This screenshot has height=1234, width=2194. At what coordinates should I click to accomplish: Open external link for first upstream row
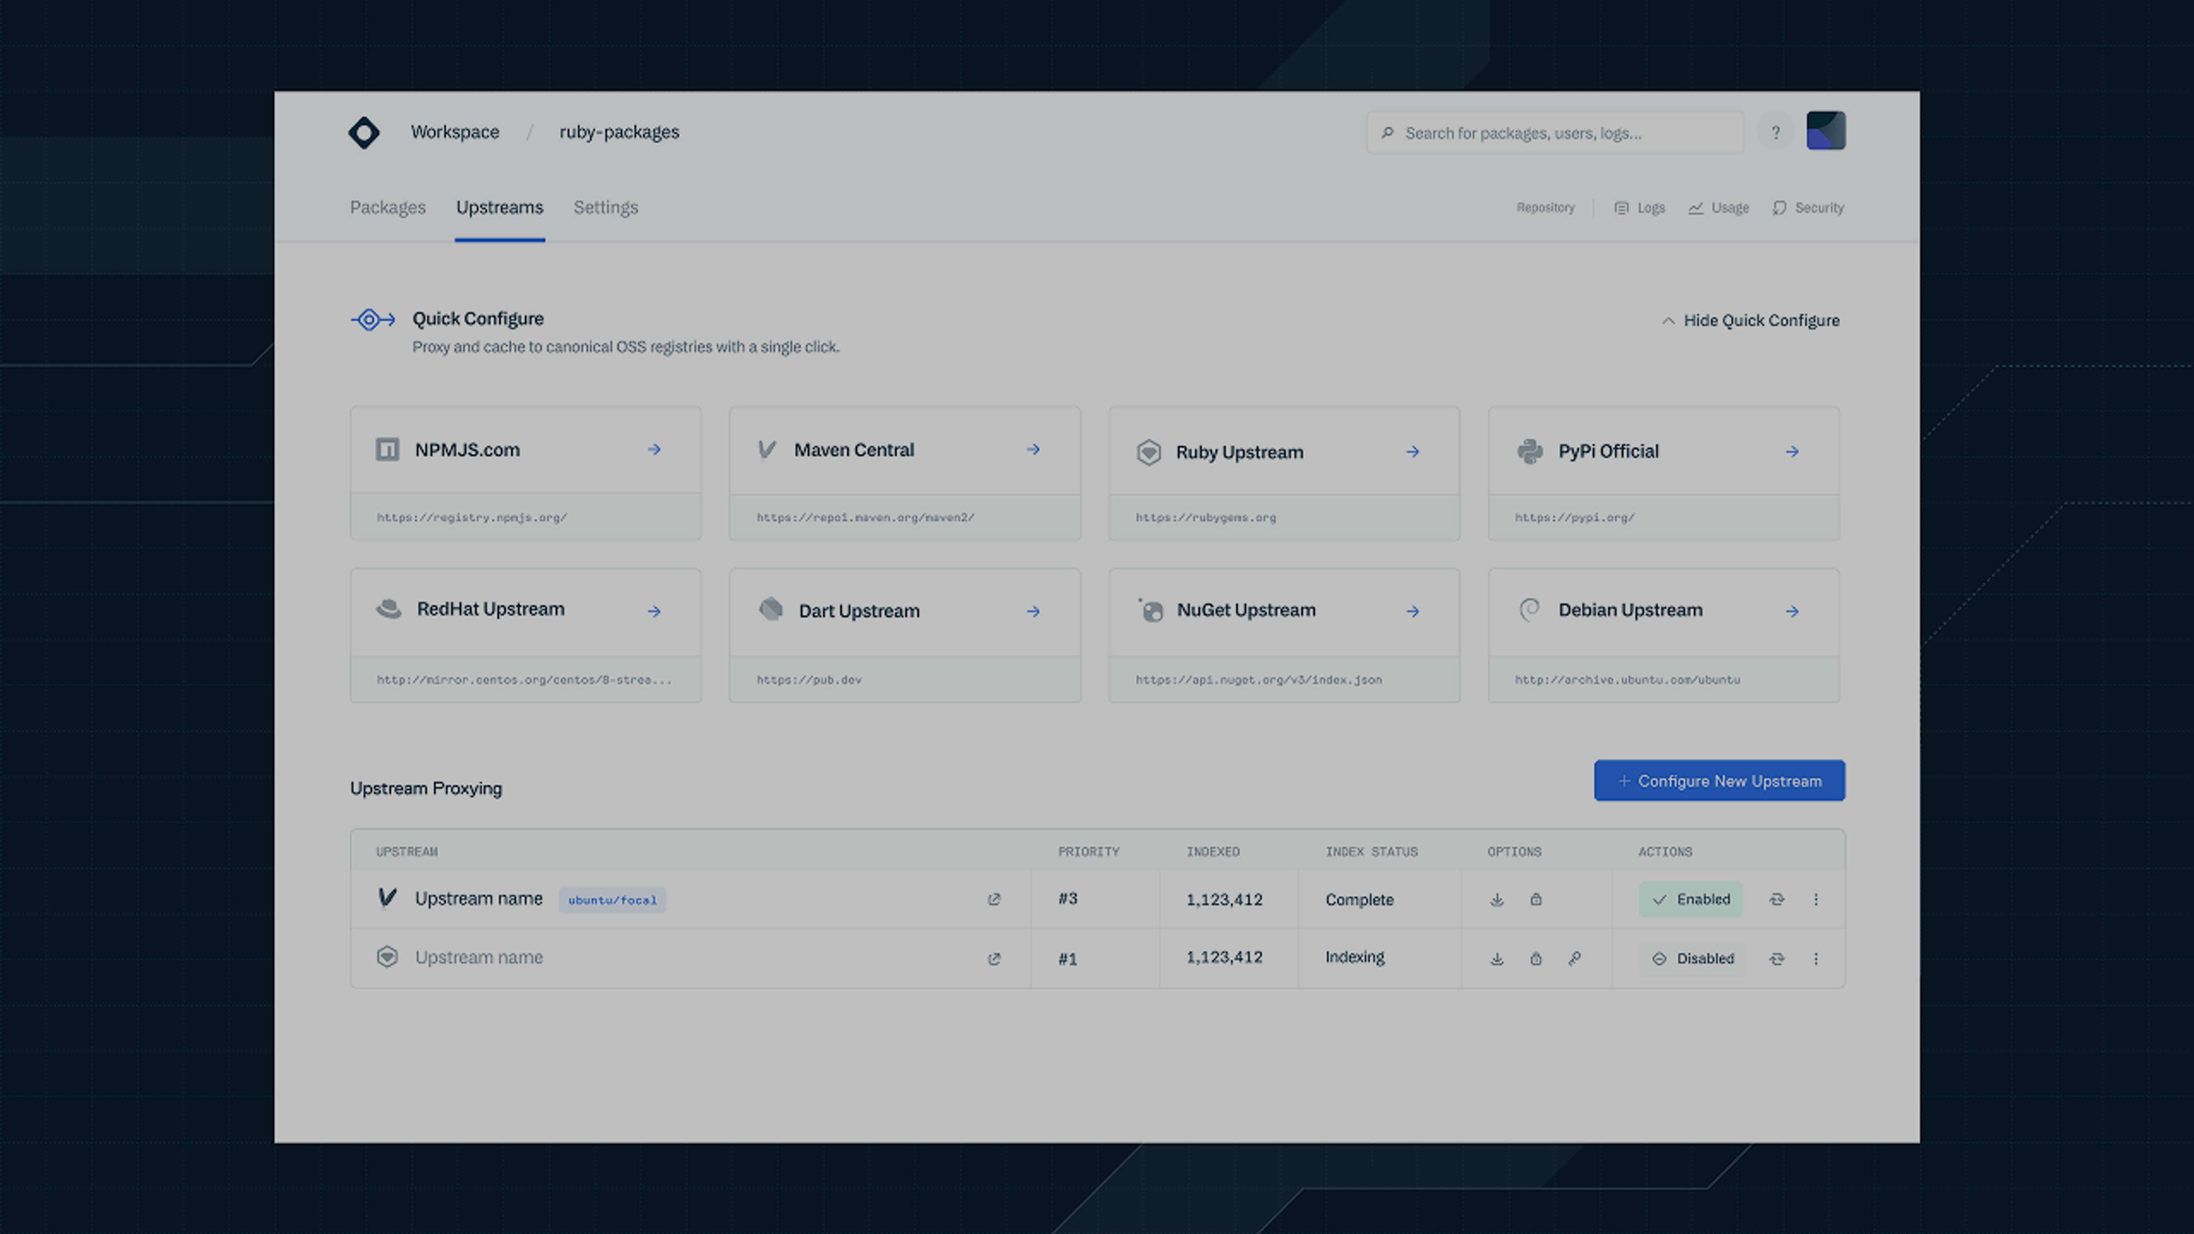[x=994, y=899]
